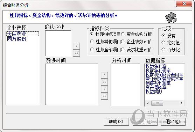Click the single left arrow beside 确认企业
195x132 pixels.
coord(76,46)
